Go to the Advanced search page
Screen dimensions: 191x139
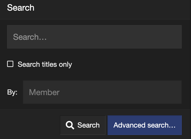[144, 125]
